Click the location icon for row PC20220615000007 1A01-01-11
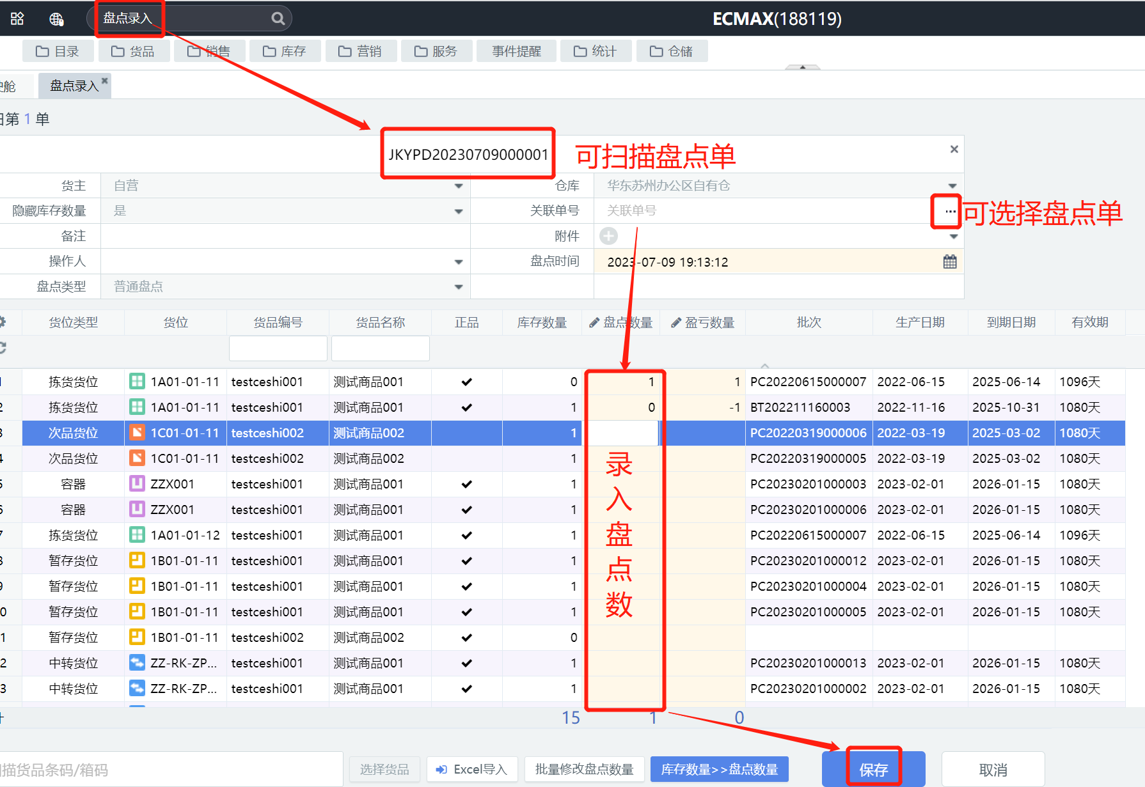 (x=137, y=382)
